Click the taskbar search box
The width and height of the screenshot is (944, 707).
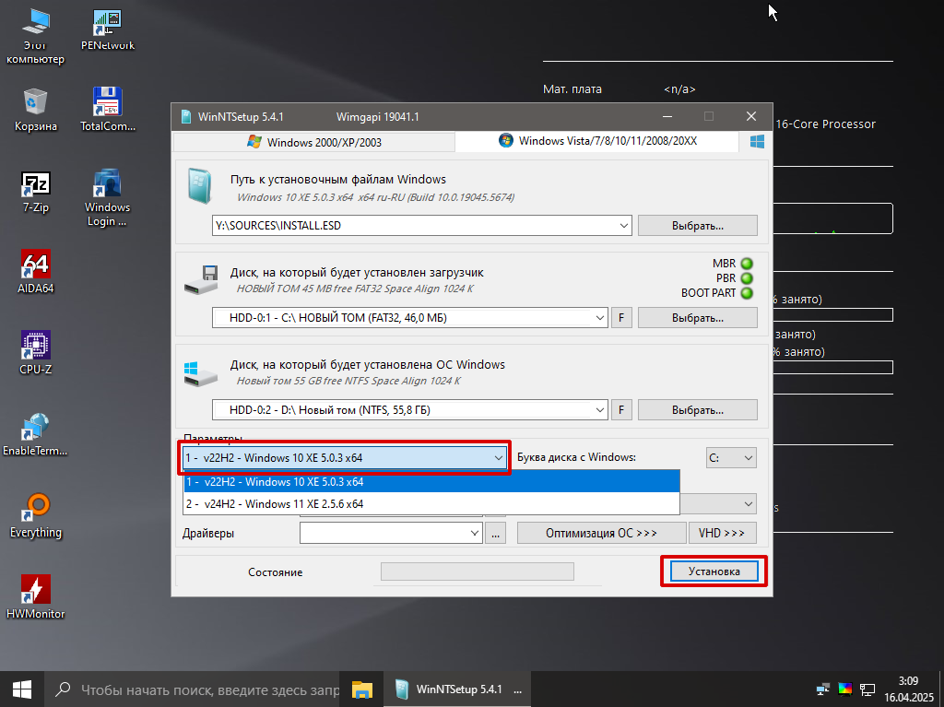click(193, 689)
